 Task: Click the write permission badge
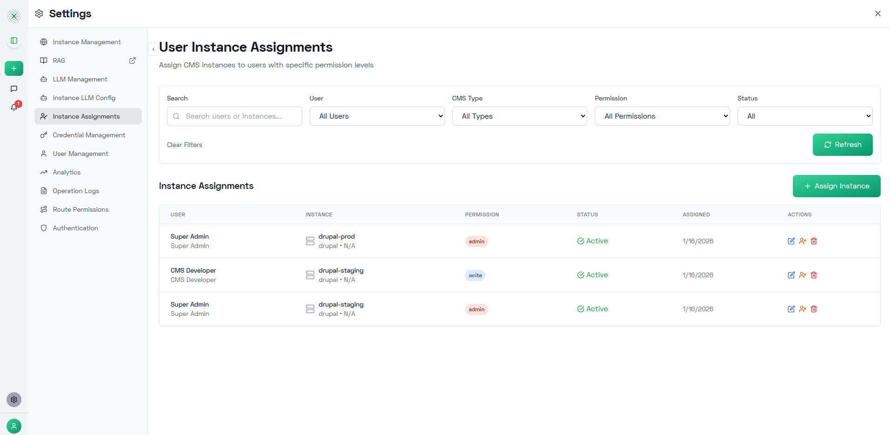coord(475,275)
